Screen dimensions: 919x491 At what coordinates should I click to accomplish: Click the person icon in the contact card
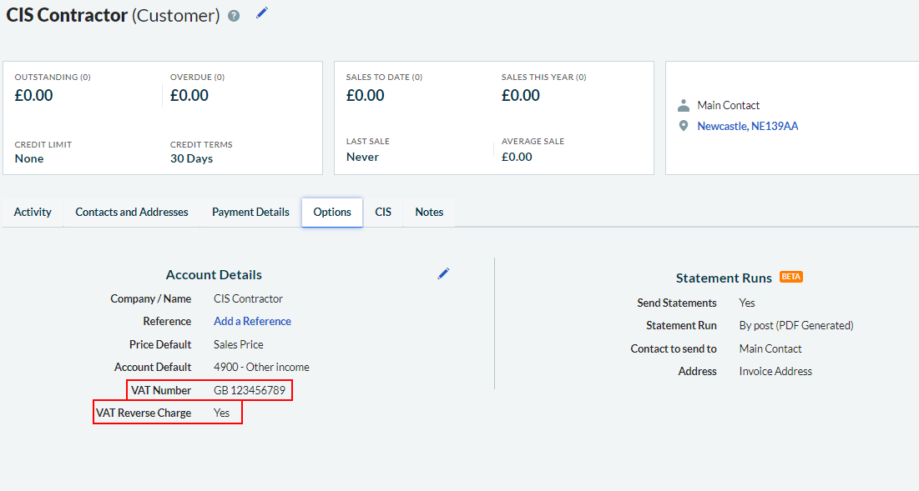684,105
